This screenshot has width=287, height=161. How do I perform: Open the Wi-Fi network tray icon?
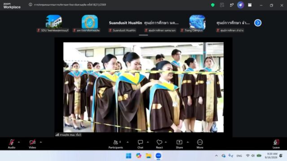[248, 156]
